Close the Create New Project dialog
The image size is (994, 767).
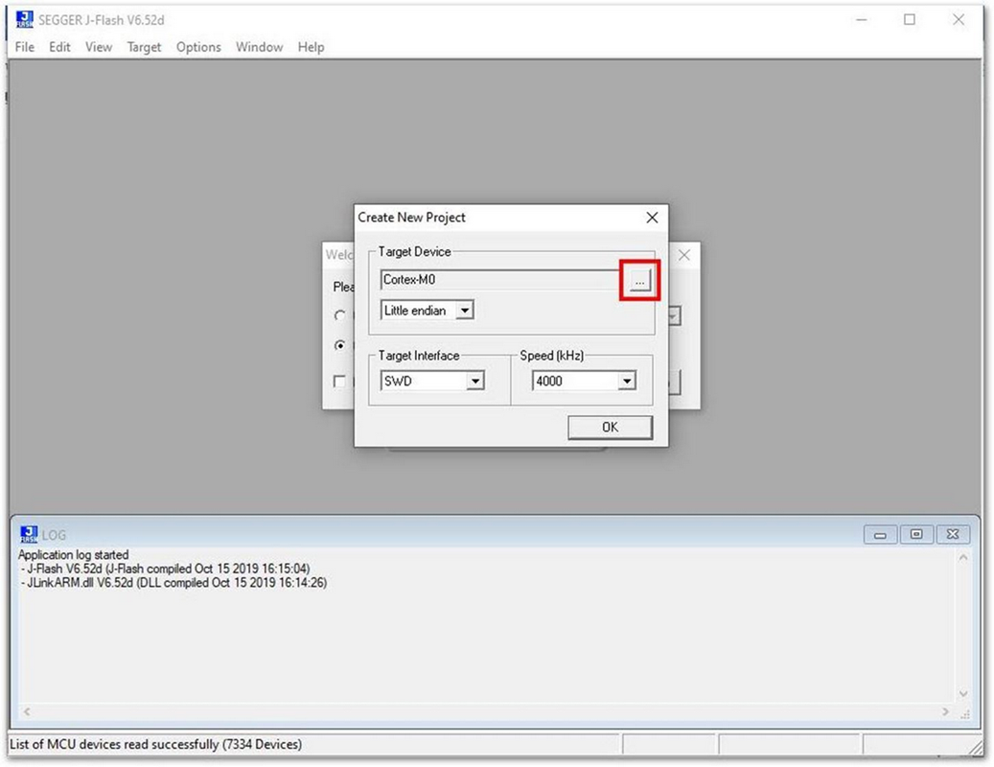(652, 218)
